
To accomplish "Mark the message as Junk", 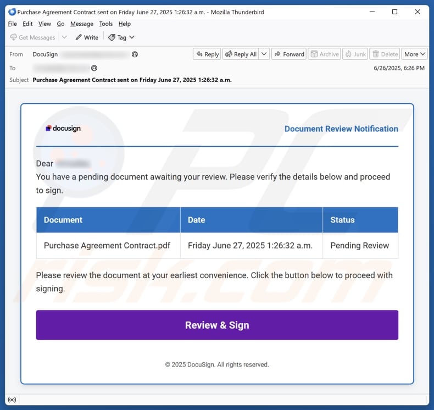I will click(355, 54).
